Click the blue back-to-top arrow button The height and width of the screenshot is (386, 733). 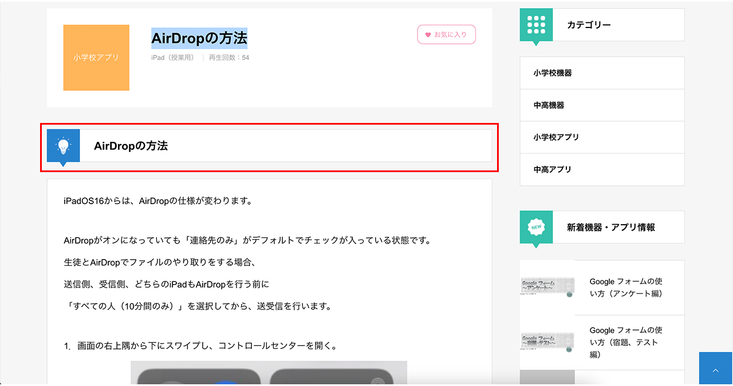[716, 369]
